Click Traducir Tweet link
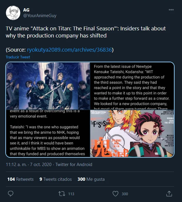The height and width of the screenshot is (202, 182). 18,57
